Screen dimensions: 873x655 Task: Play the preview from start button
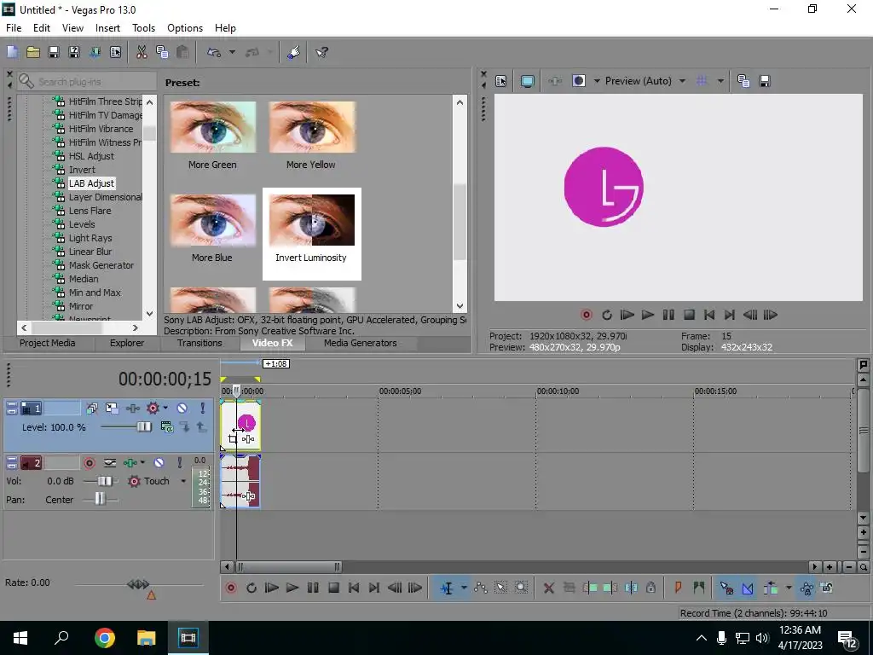627,316
